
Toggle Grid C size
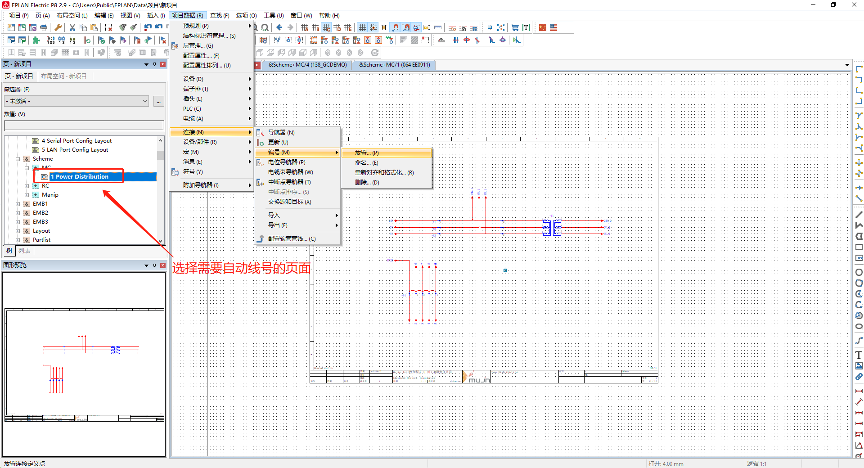tap(326, 27)
